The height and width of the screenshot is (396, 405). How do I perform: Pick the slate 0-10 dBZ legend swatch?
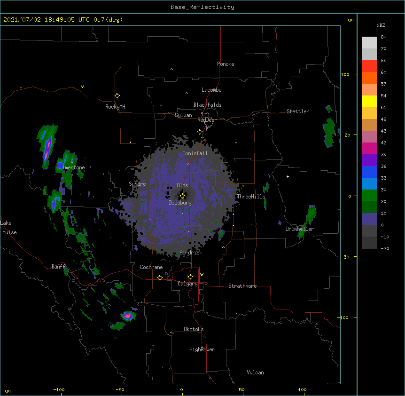pos(369,219)
